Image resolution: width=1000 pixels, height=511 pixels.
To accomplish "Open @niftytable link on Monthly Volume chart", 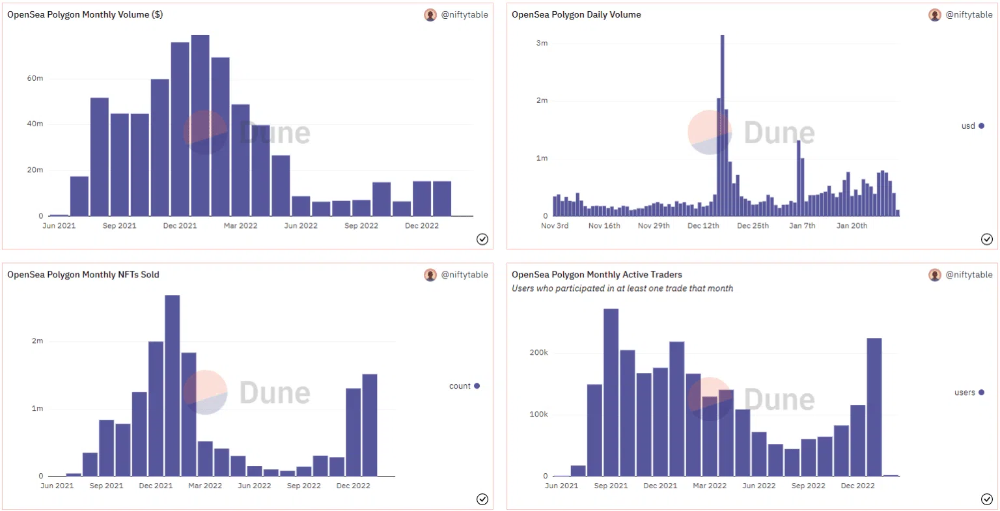I will (465, 14).
